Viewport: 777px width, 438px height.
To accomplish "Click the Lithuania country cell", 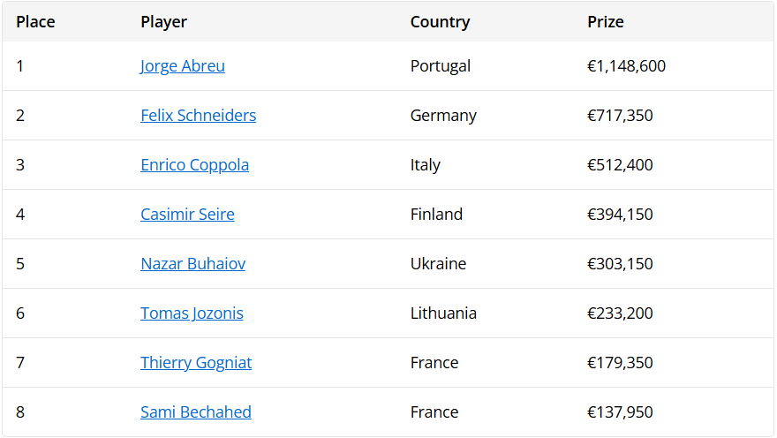I will pyautogui.click(x=443, y=313).
